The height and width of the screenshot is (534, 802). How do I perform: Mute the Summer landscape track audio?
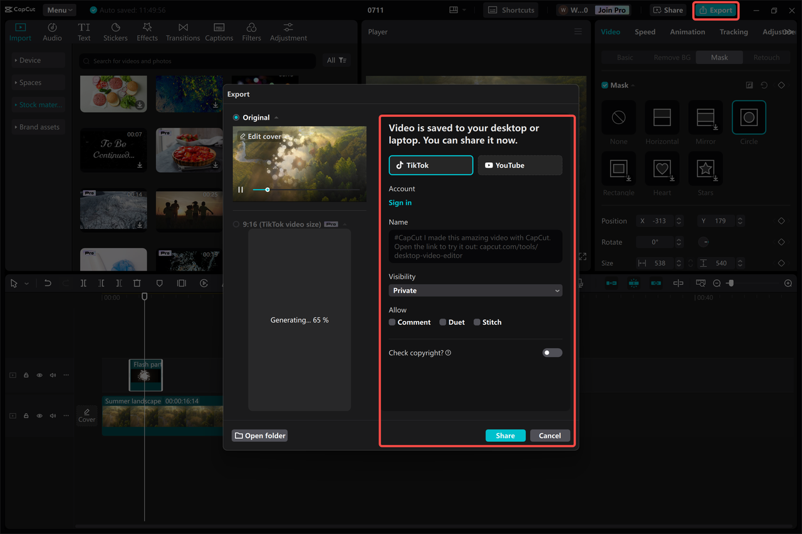coord(53,416)
